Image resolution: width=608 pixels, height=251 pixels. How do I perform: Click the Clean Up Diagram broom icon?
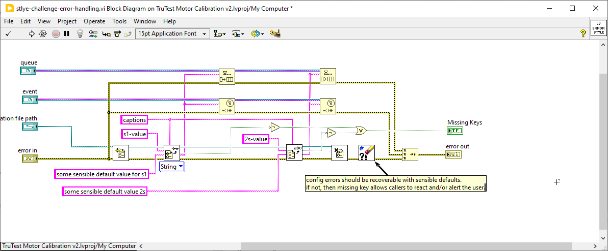275,34
